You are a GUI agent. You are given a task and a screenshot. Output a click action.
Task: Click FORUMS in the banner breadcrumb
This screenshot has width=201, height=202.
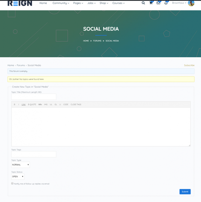click(x=97, y=41)
